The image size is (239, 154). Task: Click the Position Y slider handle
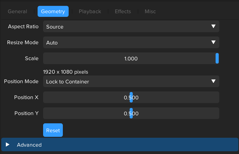click(x=131, y=114)
